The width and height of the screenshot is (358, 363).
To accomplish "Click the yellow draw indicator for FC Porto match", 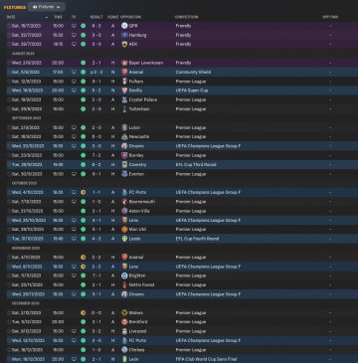I will pos(83,192).
